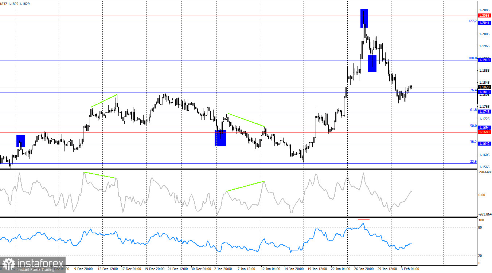Select the blue 1.1748 price label

(x=484, y=112)
